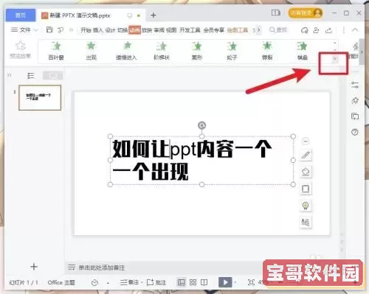Open the help question mark icon
This screenshot has width=369, height=294.
(x=355, y=132)
